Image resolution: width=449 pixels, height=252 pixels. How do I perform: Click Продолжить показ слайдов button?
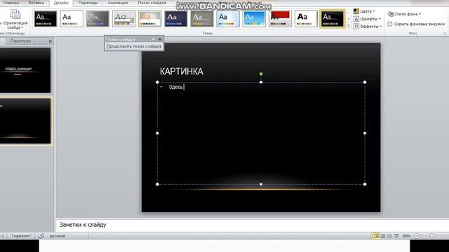point(134,46)
